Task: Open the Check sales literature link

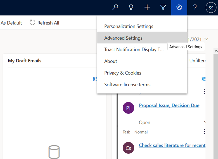Action: 172,145
